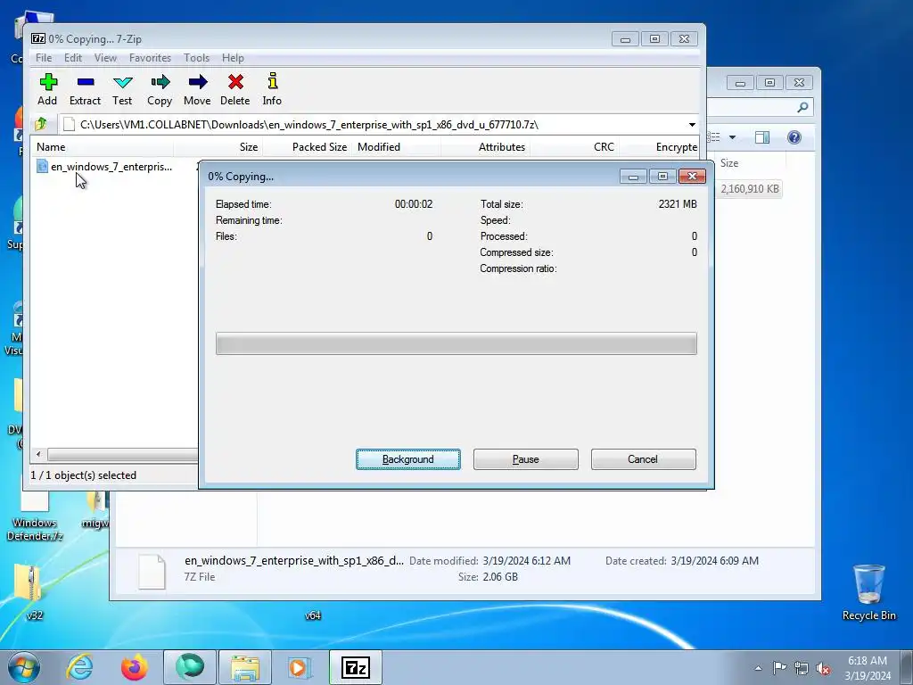Viewport: 913px width, 685px height.
Task: Sort by Name column header
Action: click(x=102, y=147)
